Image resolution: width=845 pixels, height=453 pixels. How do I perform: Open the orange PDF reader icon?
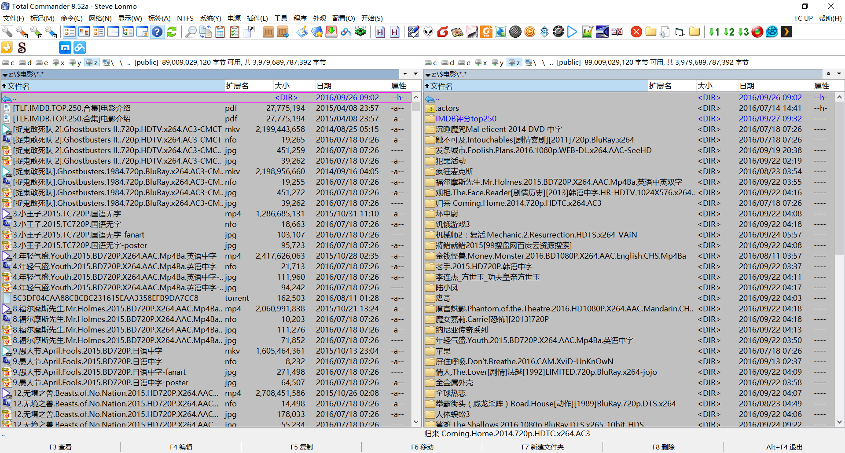point(486,32)
